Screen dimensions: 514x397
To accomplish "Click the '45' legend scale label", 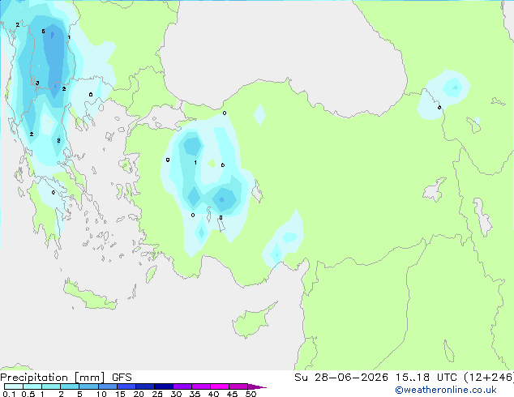I will pos(232,394).
